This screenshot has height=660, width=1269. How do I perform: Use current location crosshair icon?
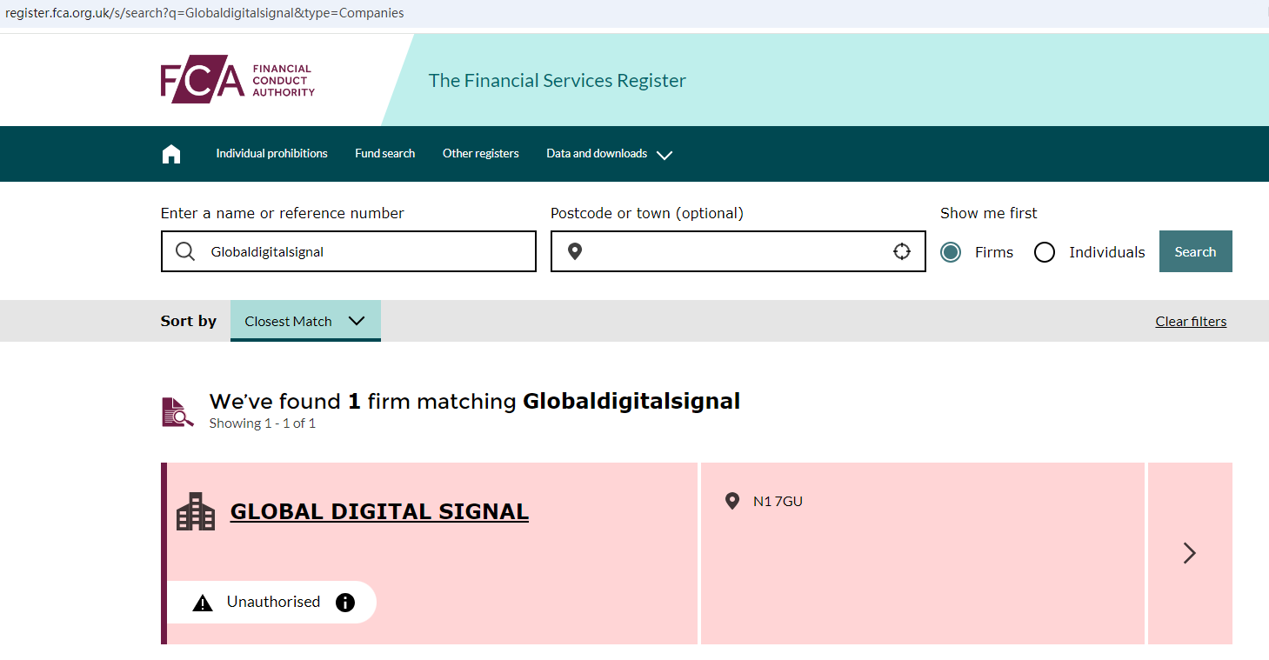902,252
